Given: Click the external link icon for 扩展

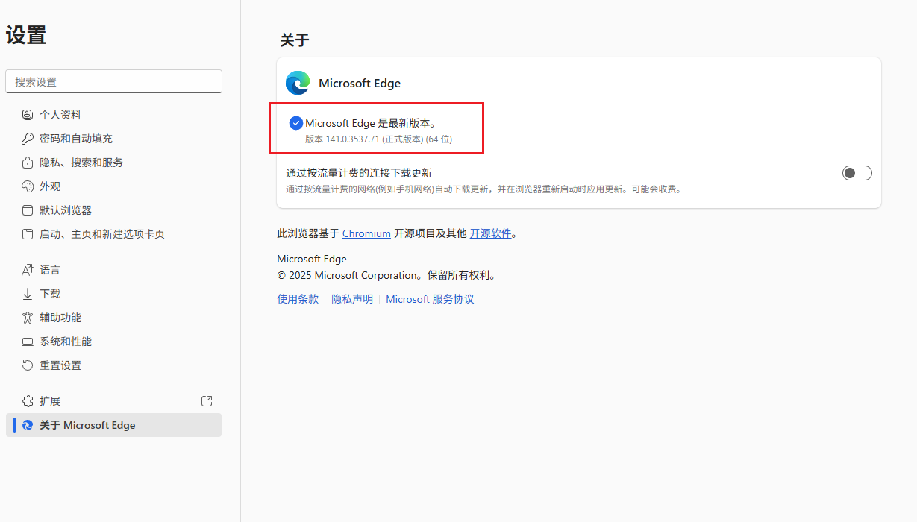Looking at the screenshot, I should 207,401.
